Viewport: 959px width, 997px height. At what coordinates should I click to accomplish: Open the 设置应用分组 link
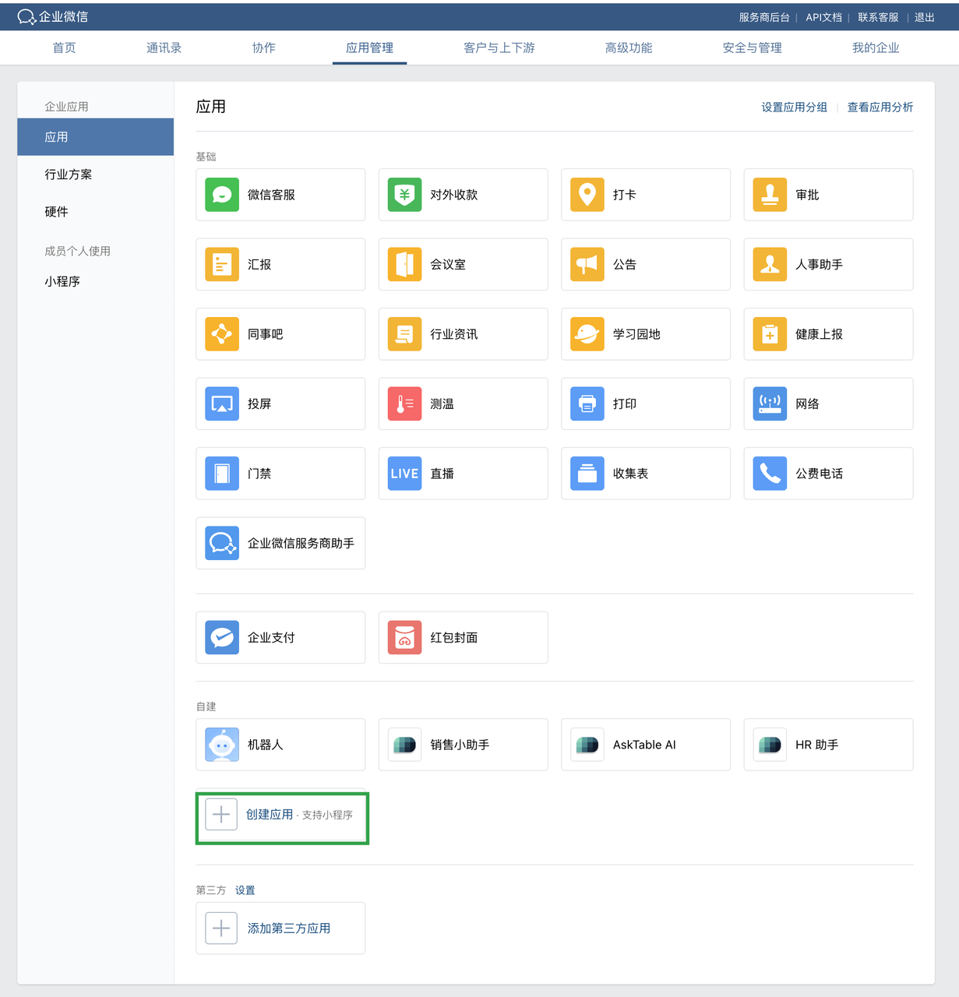click(x=794, y=107)
